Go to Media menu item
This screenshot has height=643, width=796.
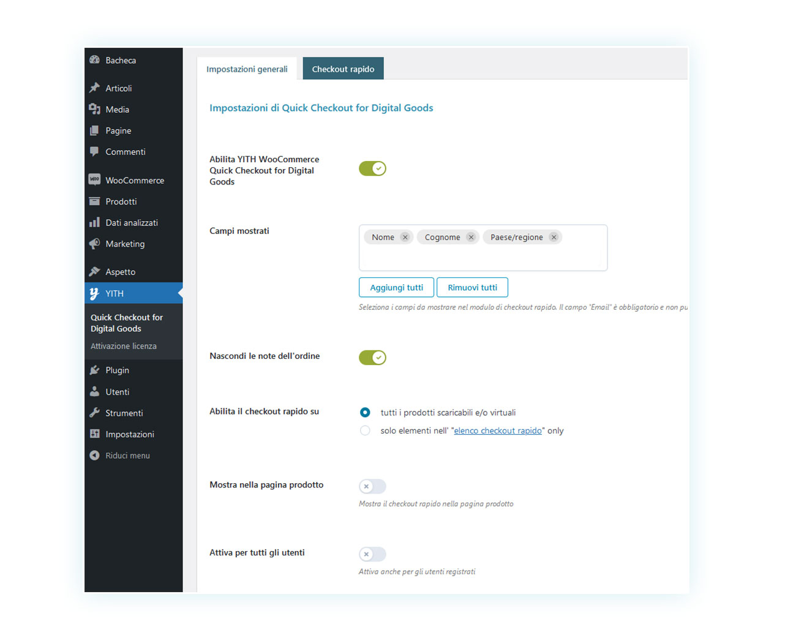point(133,109)
